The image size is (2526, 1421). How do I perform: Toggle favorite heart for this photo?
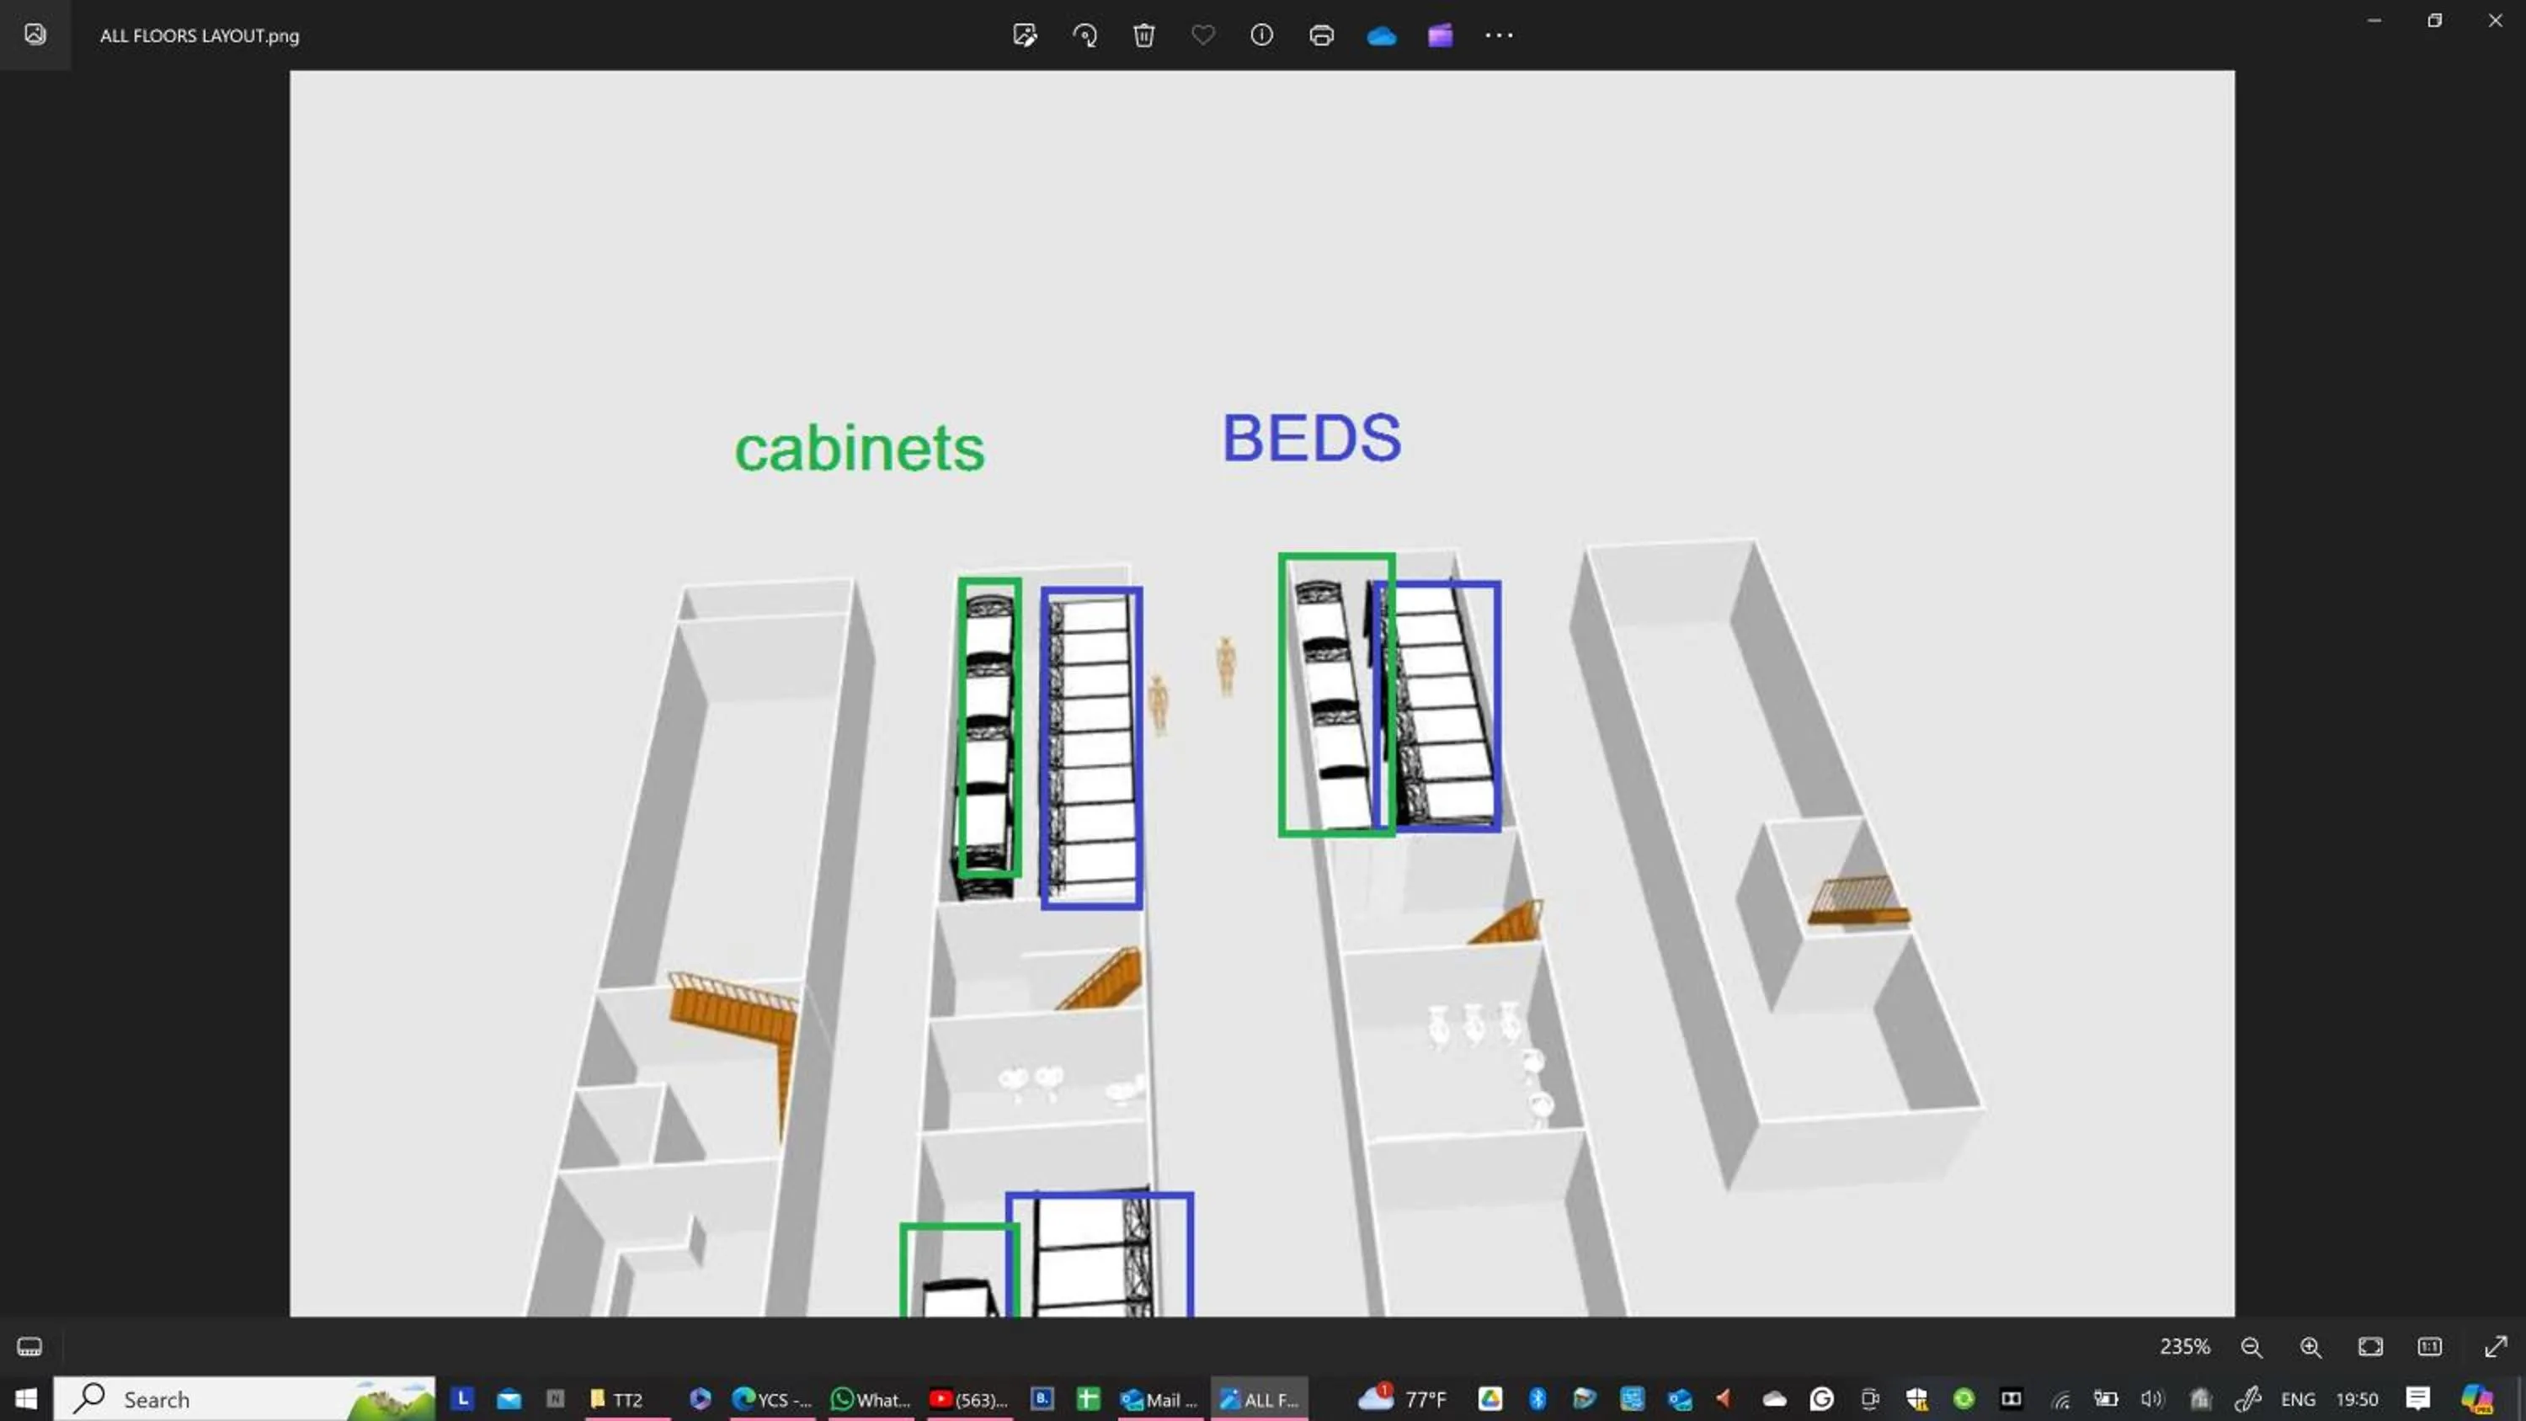(1203, 35)
